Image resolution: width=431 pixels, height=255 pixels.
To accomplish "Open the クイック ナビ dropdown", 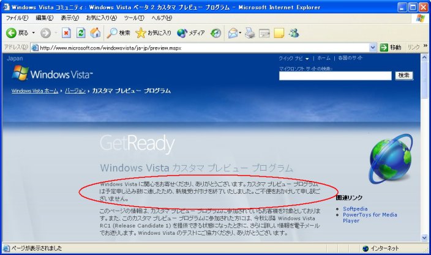I will coord(294,59).
